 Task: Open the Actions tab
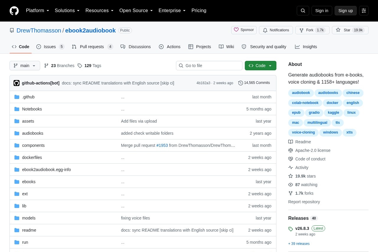[170, 47]
